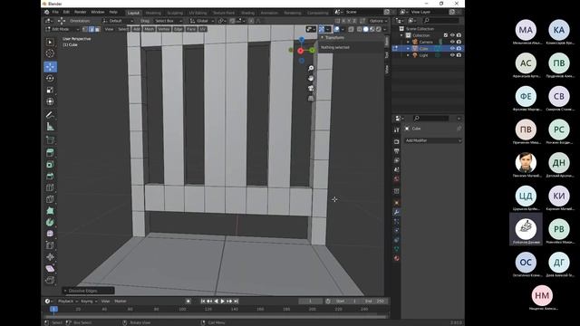Switch to the Sculpting workspace tab

pos(175,13)
